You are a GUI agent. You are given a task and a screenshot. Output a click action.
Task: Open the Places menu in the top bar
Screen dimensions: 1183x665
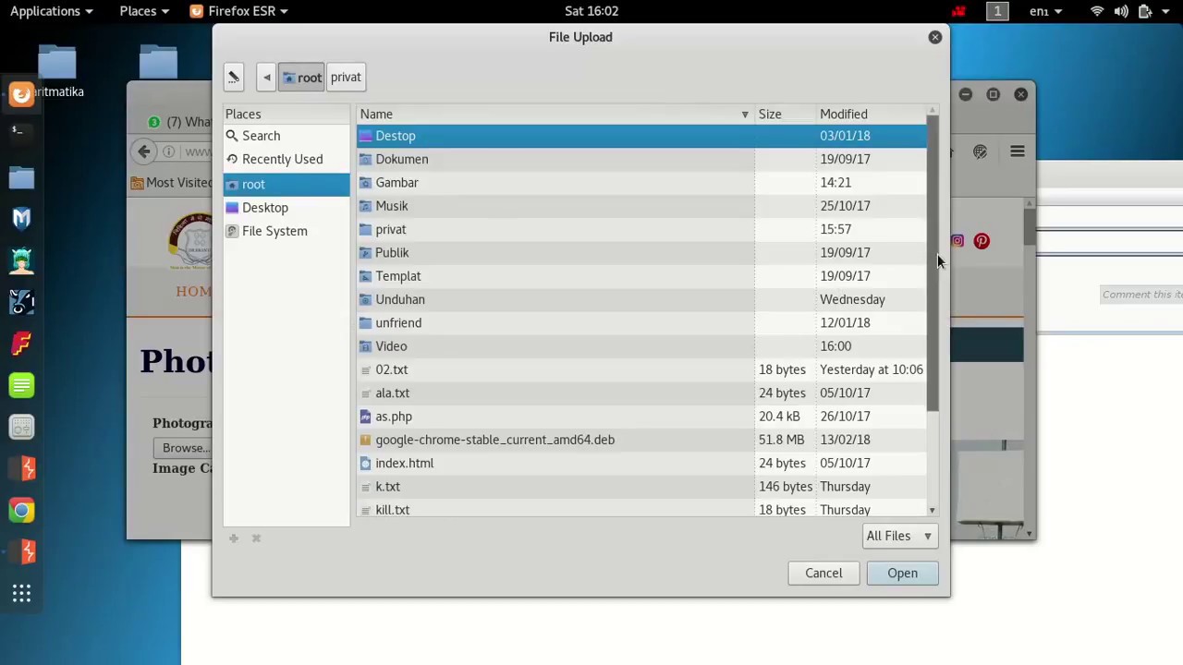point(138,11)
